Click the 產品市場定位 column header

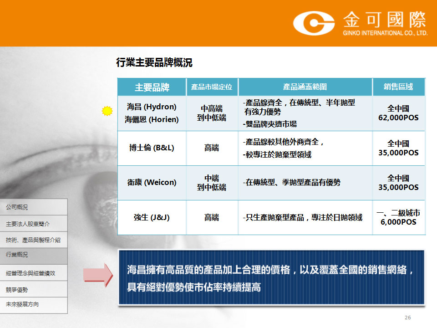pos(212,87)
